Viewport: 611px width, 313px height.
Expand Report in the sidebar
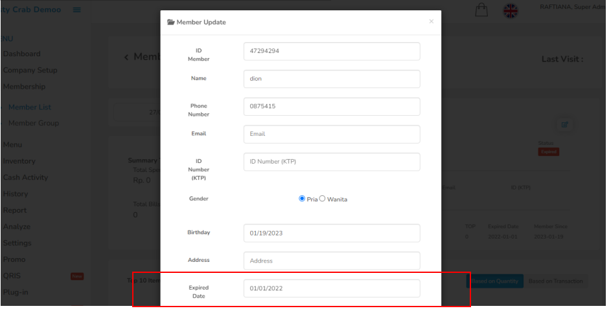(x=15, y=210)
